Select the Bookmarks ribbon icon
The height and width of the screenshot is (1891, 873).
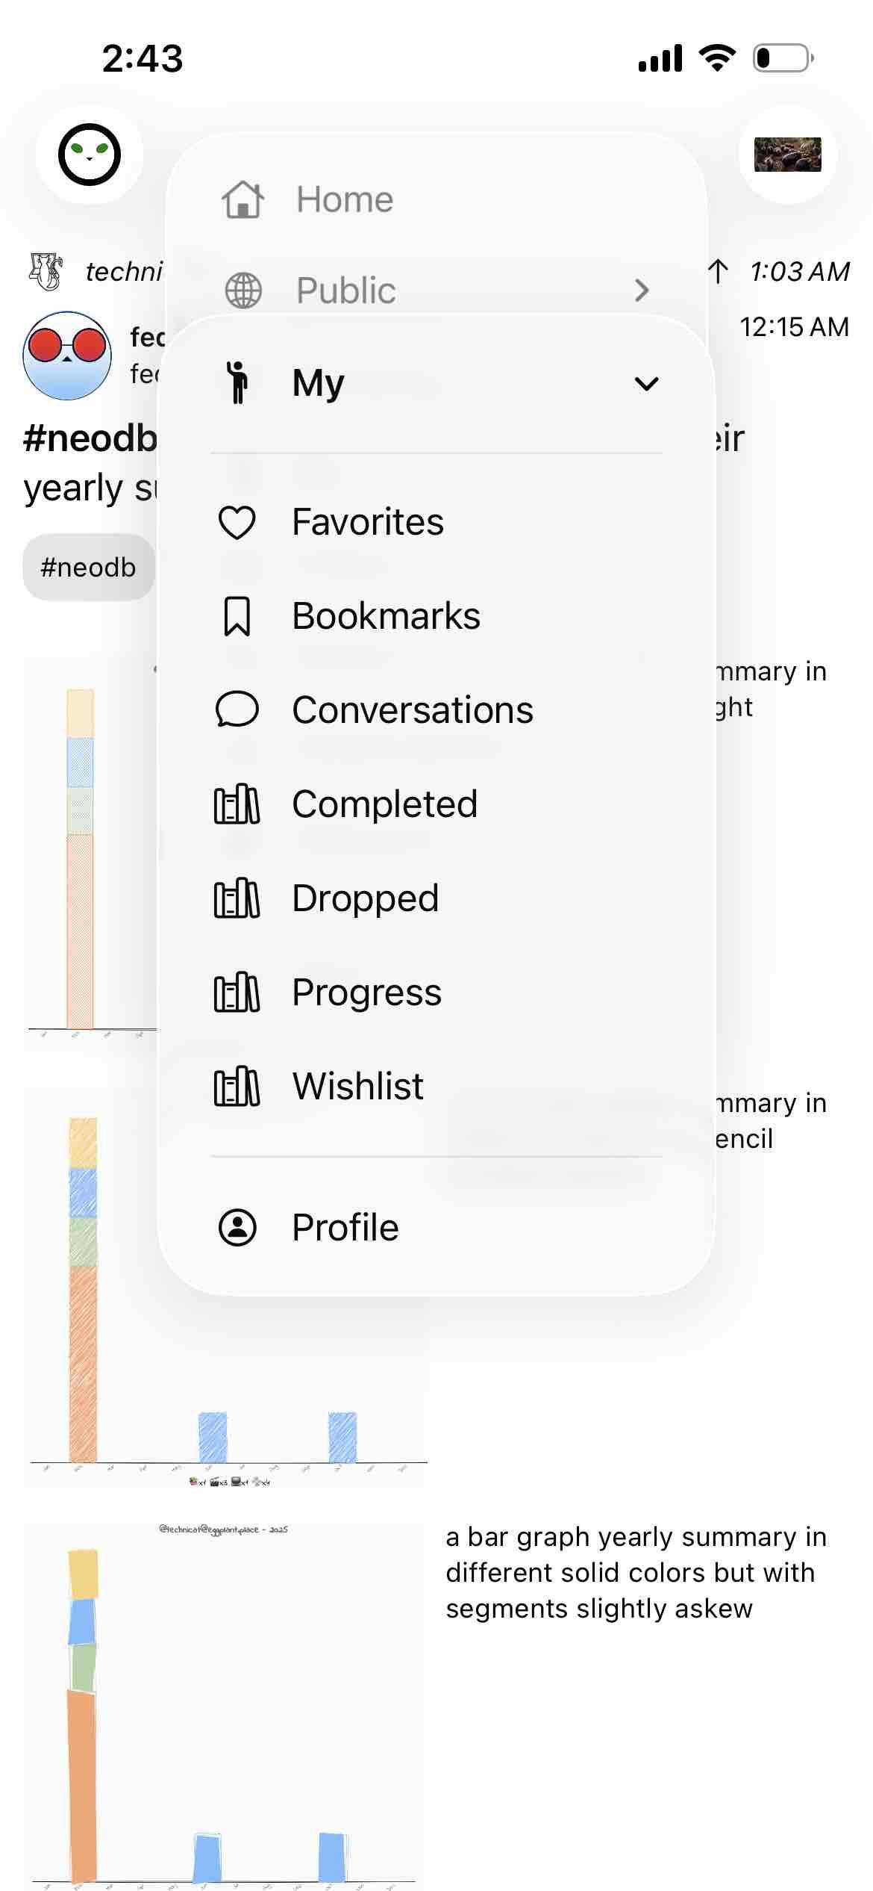(237, 616)
